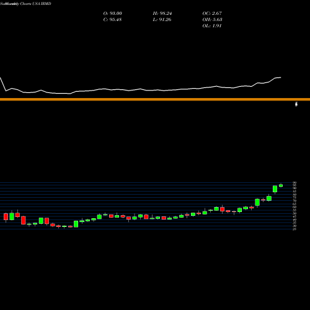Select the rightmost small green candlestick
310x310 pixels.
[281, 185]
